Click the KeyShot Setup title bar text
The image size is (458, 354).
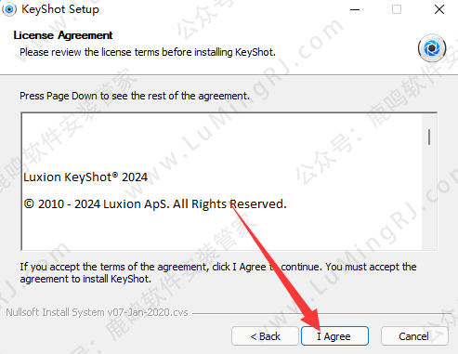coord(60,9)
